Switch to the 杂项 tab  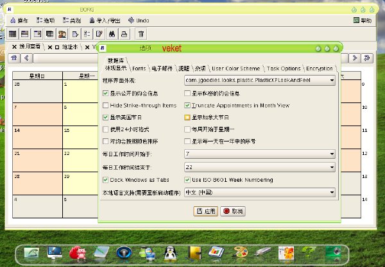(200, 69)
